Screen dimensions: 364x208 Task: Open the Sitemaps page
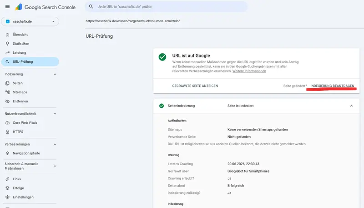click(x=30, y=92)
